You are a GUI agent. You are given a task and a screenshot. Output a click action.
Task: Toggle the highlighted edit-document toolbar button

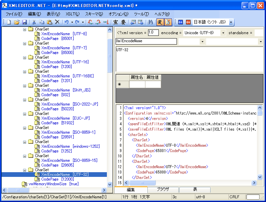pos(168,22)
